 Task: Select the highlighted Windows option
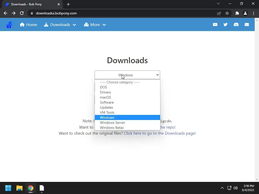(127, 117)
